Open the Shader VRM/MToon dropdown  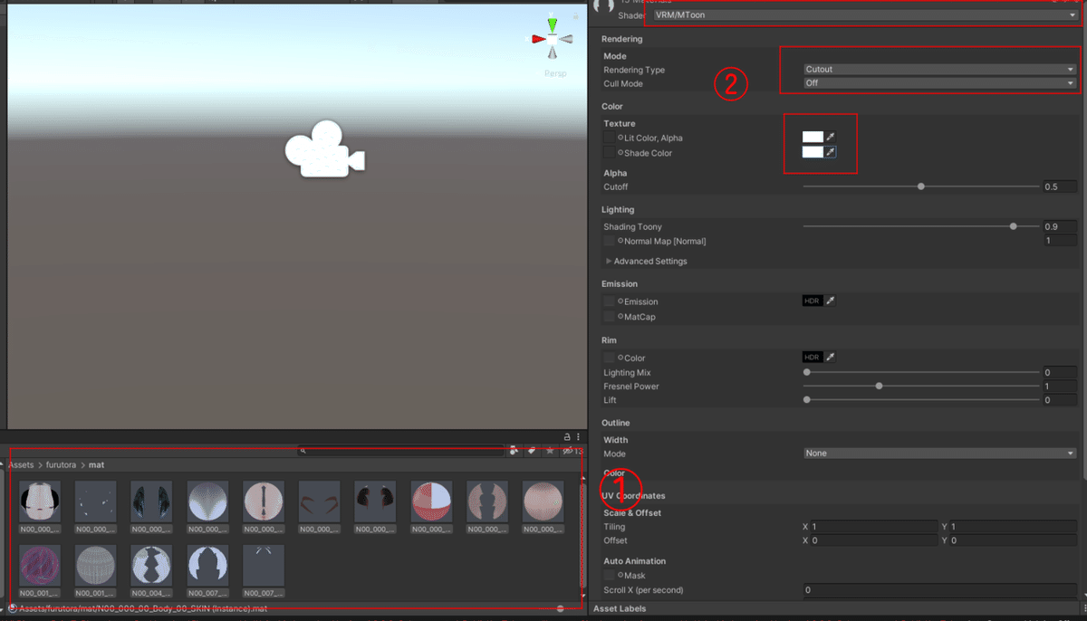pyautogui.click(x=865, y=15)
